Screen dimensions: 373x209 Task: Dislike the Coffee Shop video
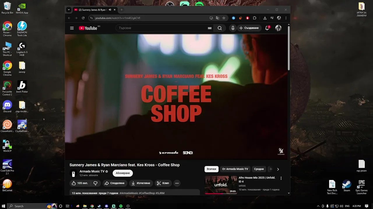tap(96, 183)
